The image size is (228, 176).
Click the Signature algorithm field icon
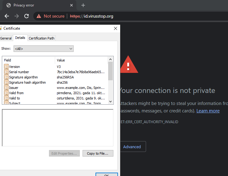coord(6,77)
